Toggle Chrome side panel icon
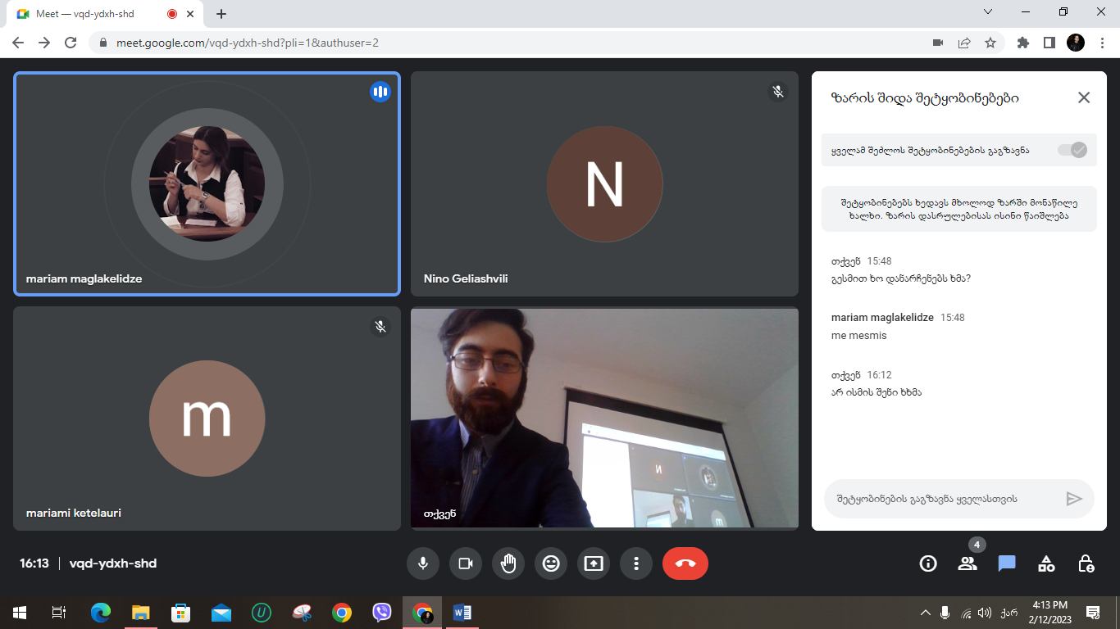The width and height of the screenshot is (1120, 629). [x=1049, y=43]
